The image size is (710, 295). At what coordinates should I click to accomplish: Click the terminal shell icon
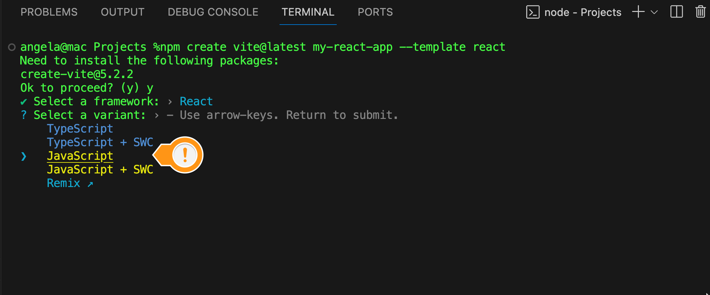click(x=532, y=12)
